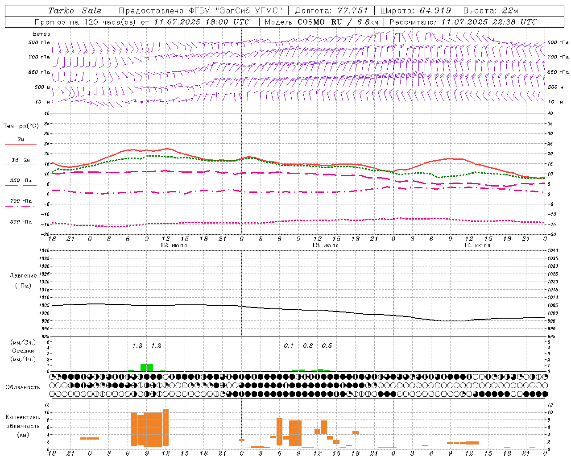
Task: Click the forecast start time 11.07.2025 18:00 UTC
Action: 202,22
